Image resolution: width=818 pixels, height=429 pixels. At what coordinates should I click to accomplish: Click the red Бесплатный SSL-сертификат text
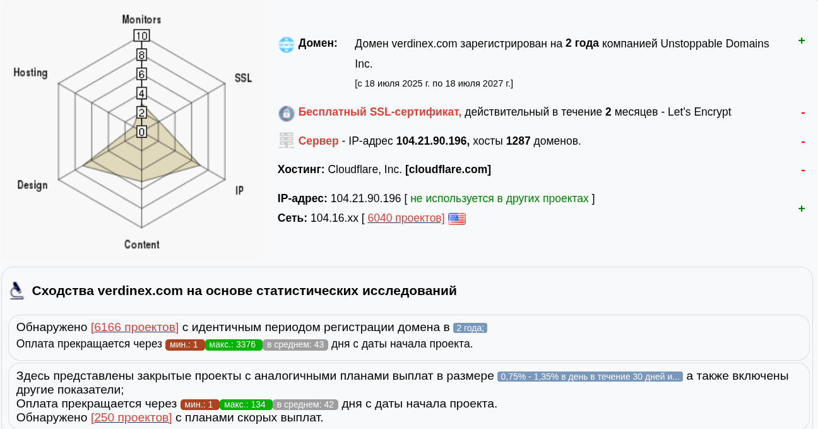(380, 112)
